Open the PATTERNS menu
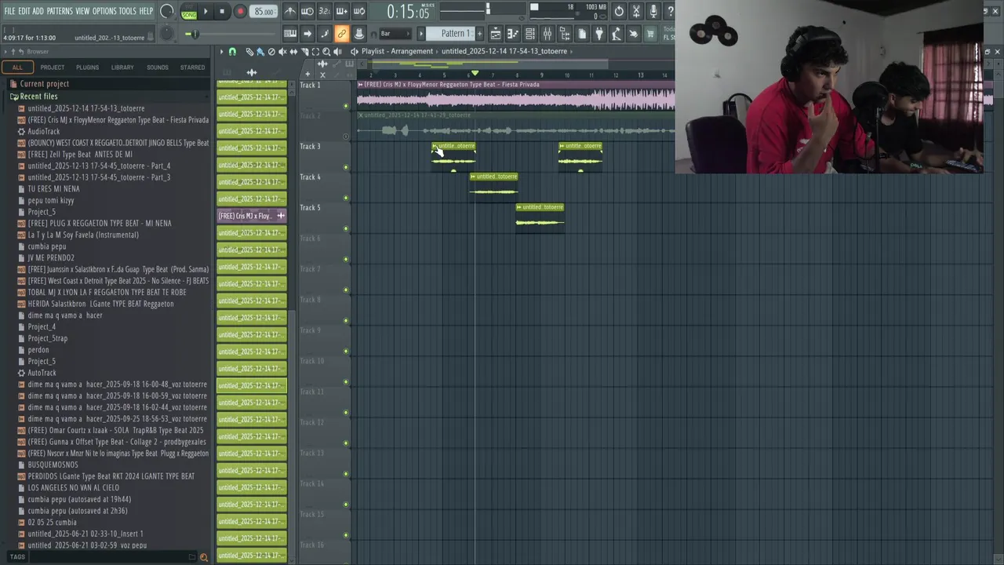The height and width of the screenshot is (565, 1004). point(60,11)
